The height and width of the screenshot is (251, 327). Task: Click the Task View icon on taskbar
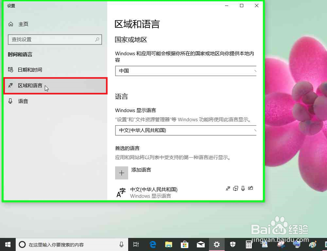(x=136, y=244)
